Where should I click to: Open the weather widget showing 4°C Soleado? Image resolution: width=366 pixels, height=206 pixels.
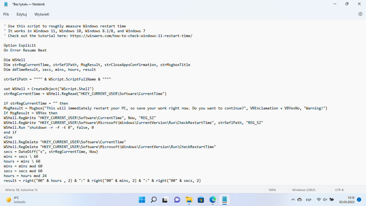pyautogui.click(x=16, y=200)
